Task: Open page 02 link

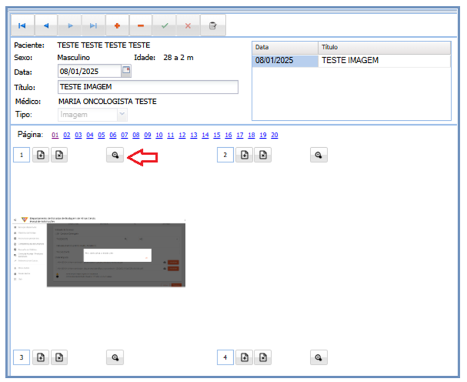Action: pos(66,135)
